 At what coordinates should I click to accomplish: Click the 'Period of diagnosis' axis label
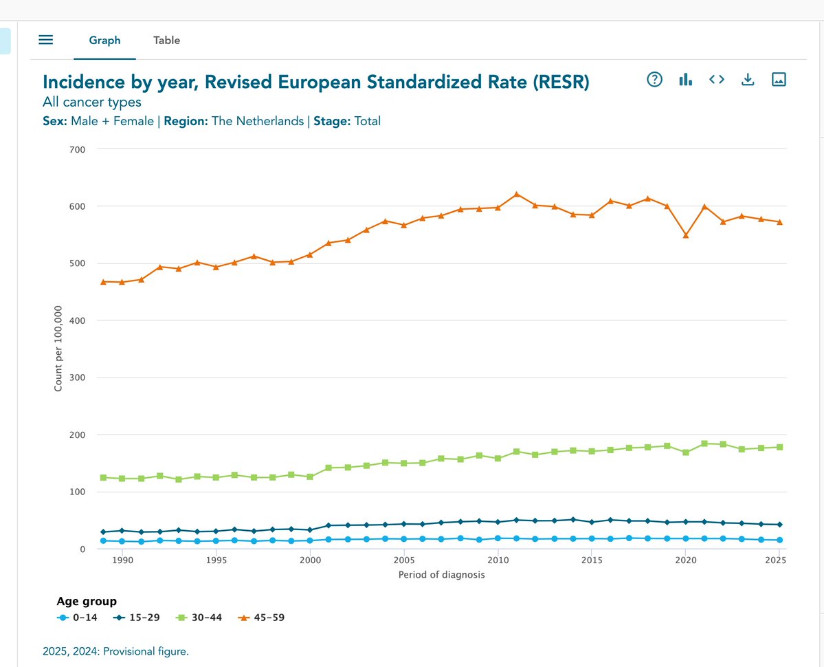[x=441, y=574]
